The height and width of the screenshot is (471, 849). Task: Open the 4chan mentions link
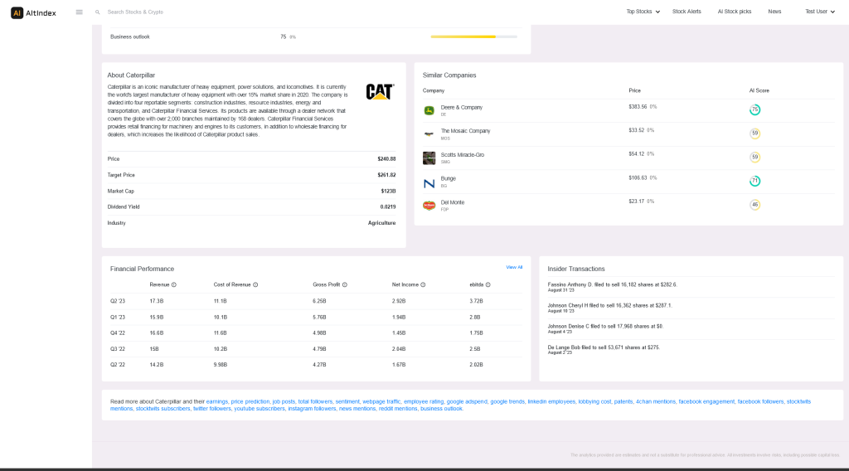tap(656, 401)
